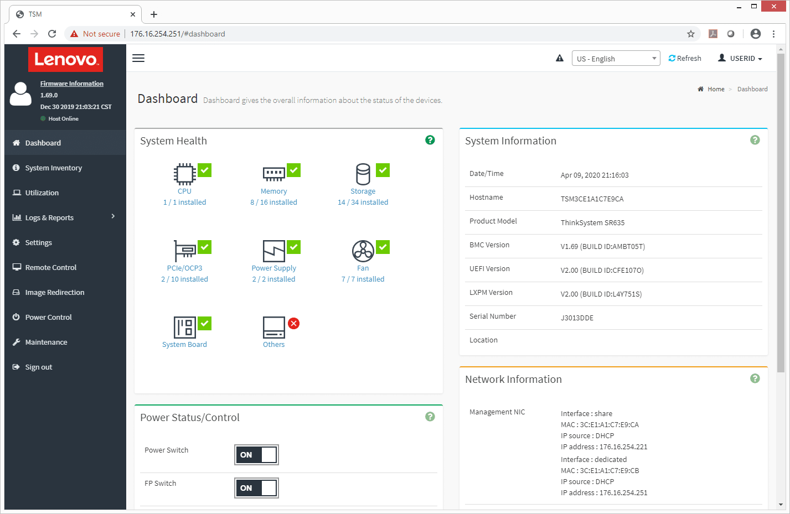Click the serial number J3013DDE

[577, 318]
